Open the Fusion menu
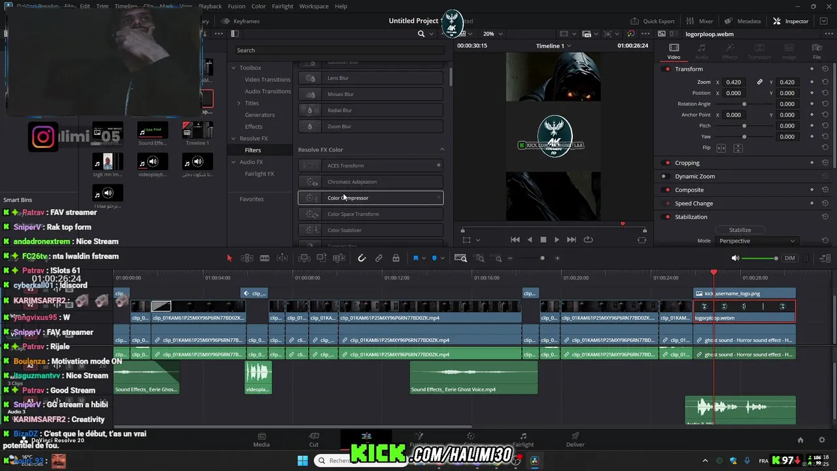837x471 pixels. (237, 7)
